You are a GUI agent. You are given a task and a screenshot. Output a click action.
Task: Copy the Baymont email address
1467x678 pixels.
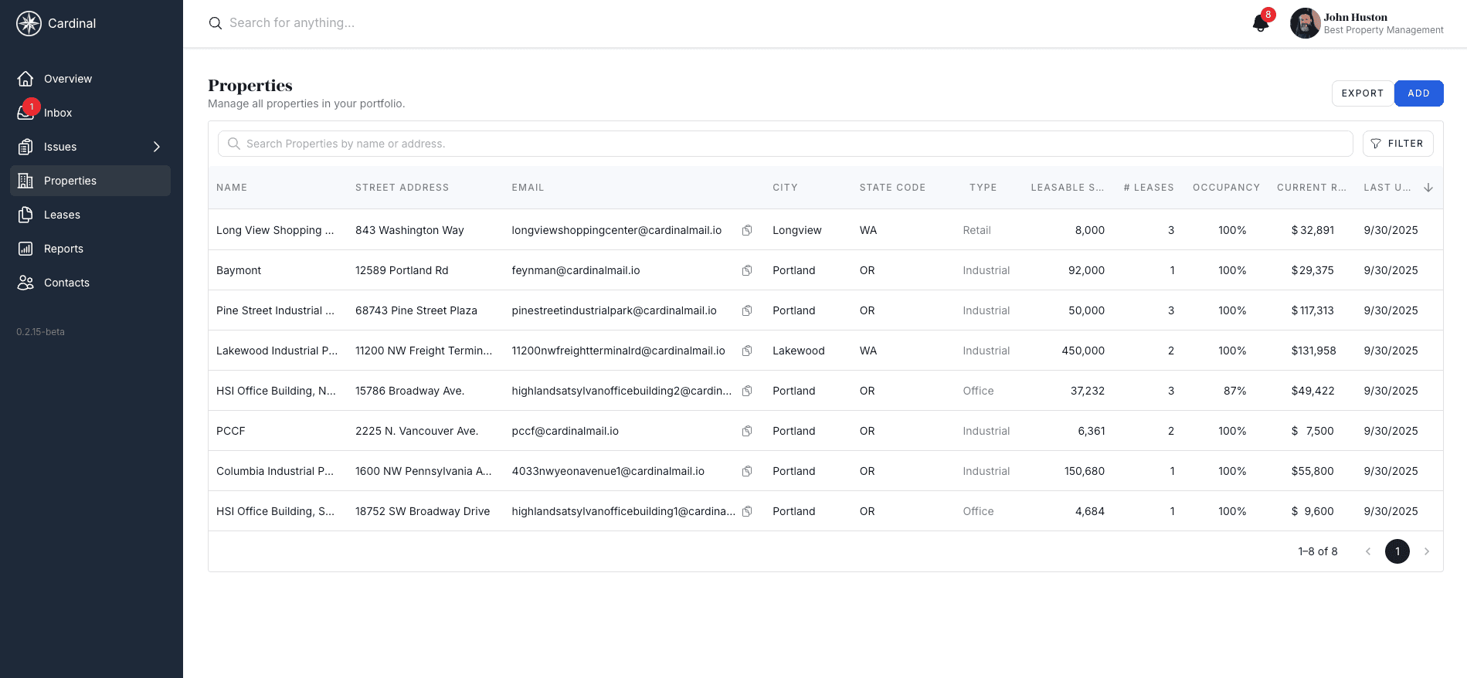tap(747, 270)
